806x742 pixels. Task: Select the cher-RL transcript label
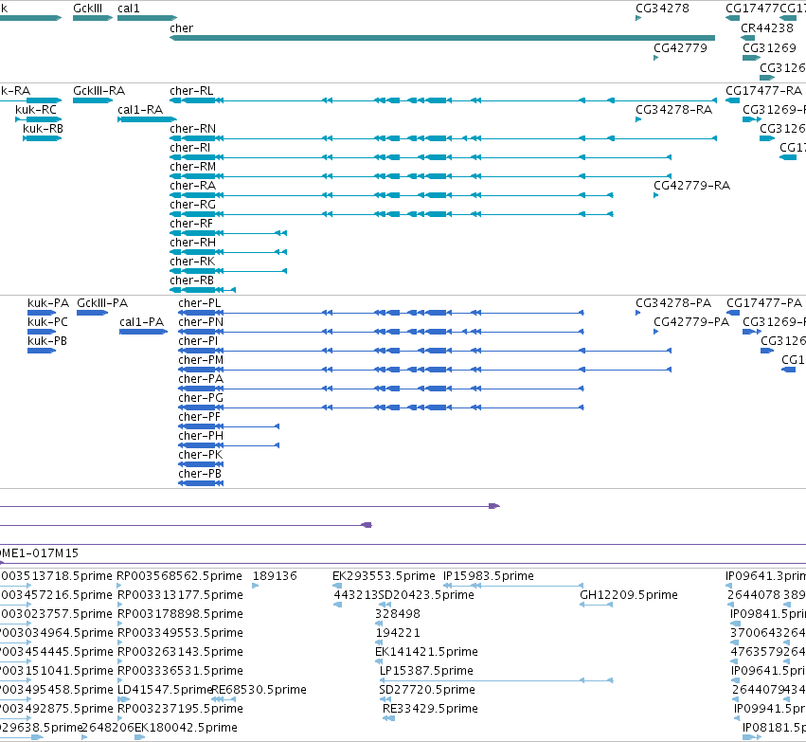[191, 91]
